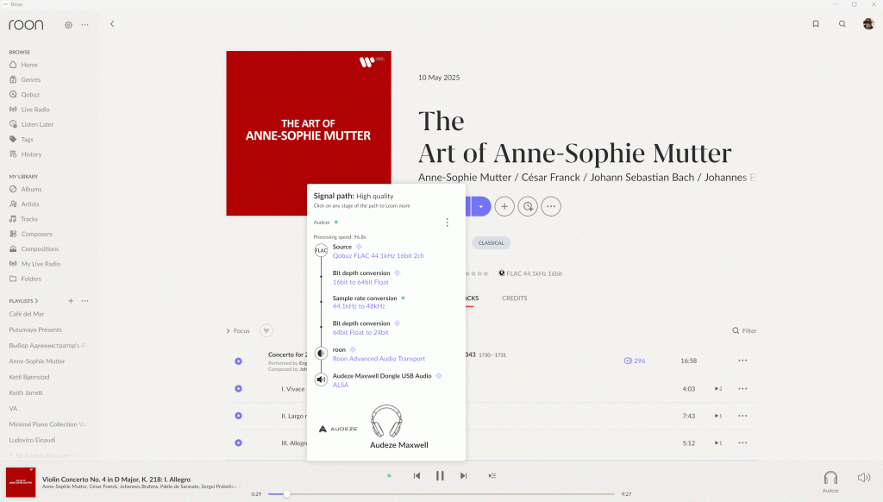Open Keith Jarrett playlist

pos(26,392)
